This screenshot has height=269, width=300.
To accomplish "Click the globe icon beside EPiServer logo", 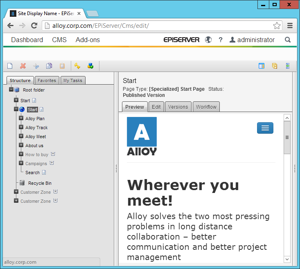I will coord(208,40).
